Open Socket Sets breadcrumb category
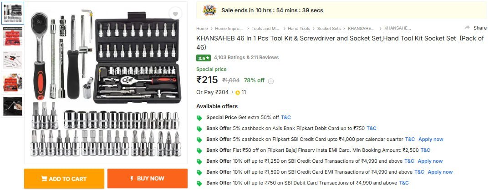This screenshot has height=190, width=489. pos(328,28)
